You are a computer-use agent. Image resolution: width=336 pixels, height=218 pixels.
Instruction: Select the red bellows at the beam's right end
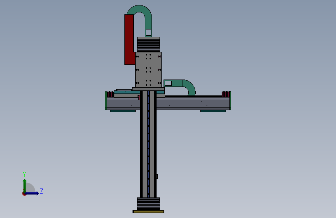tap(226, 94)
